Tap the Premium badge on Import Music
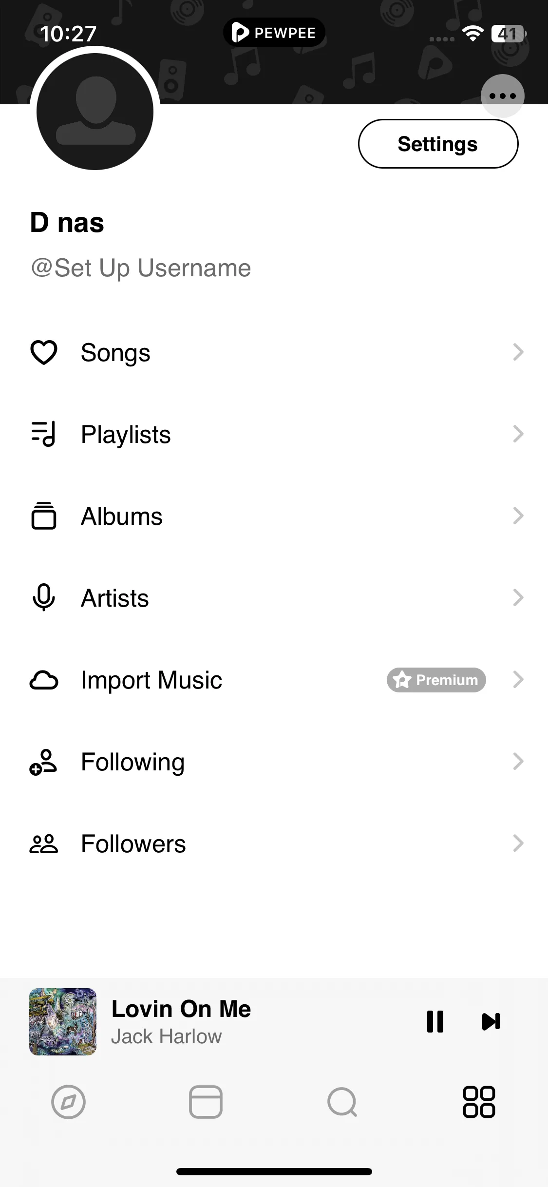 coord(436,680)
